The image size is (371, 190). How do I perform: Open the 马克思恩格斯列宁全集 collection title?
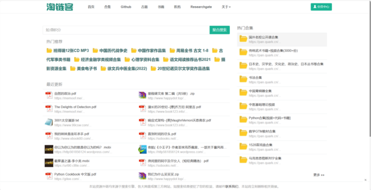265,158
